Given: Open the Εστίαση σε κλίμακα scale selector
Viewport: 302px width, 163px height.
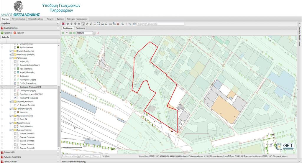Looking at the screenshot, I should (x=71, y=156).
